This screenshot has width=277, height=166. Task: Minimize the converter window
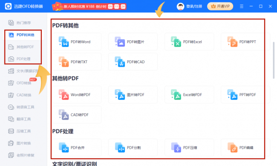tap(251, 6)
